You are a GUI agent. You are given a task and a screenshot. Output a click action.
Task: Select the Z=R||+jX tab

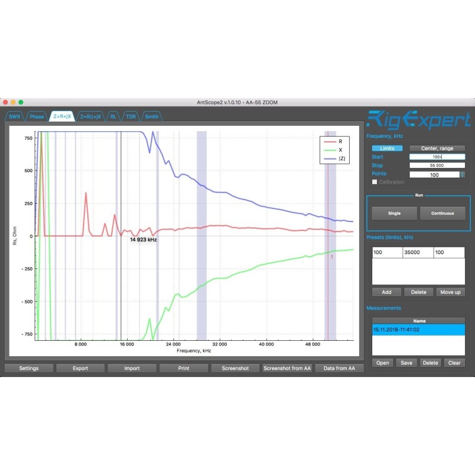click(91, 116)
